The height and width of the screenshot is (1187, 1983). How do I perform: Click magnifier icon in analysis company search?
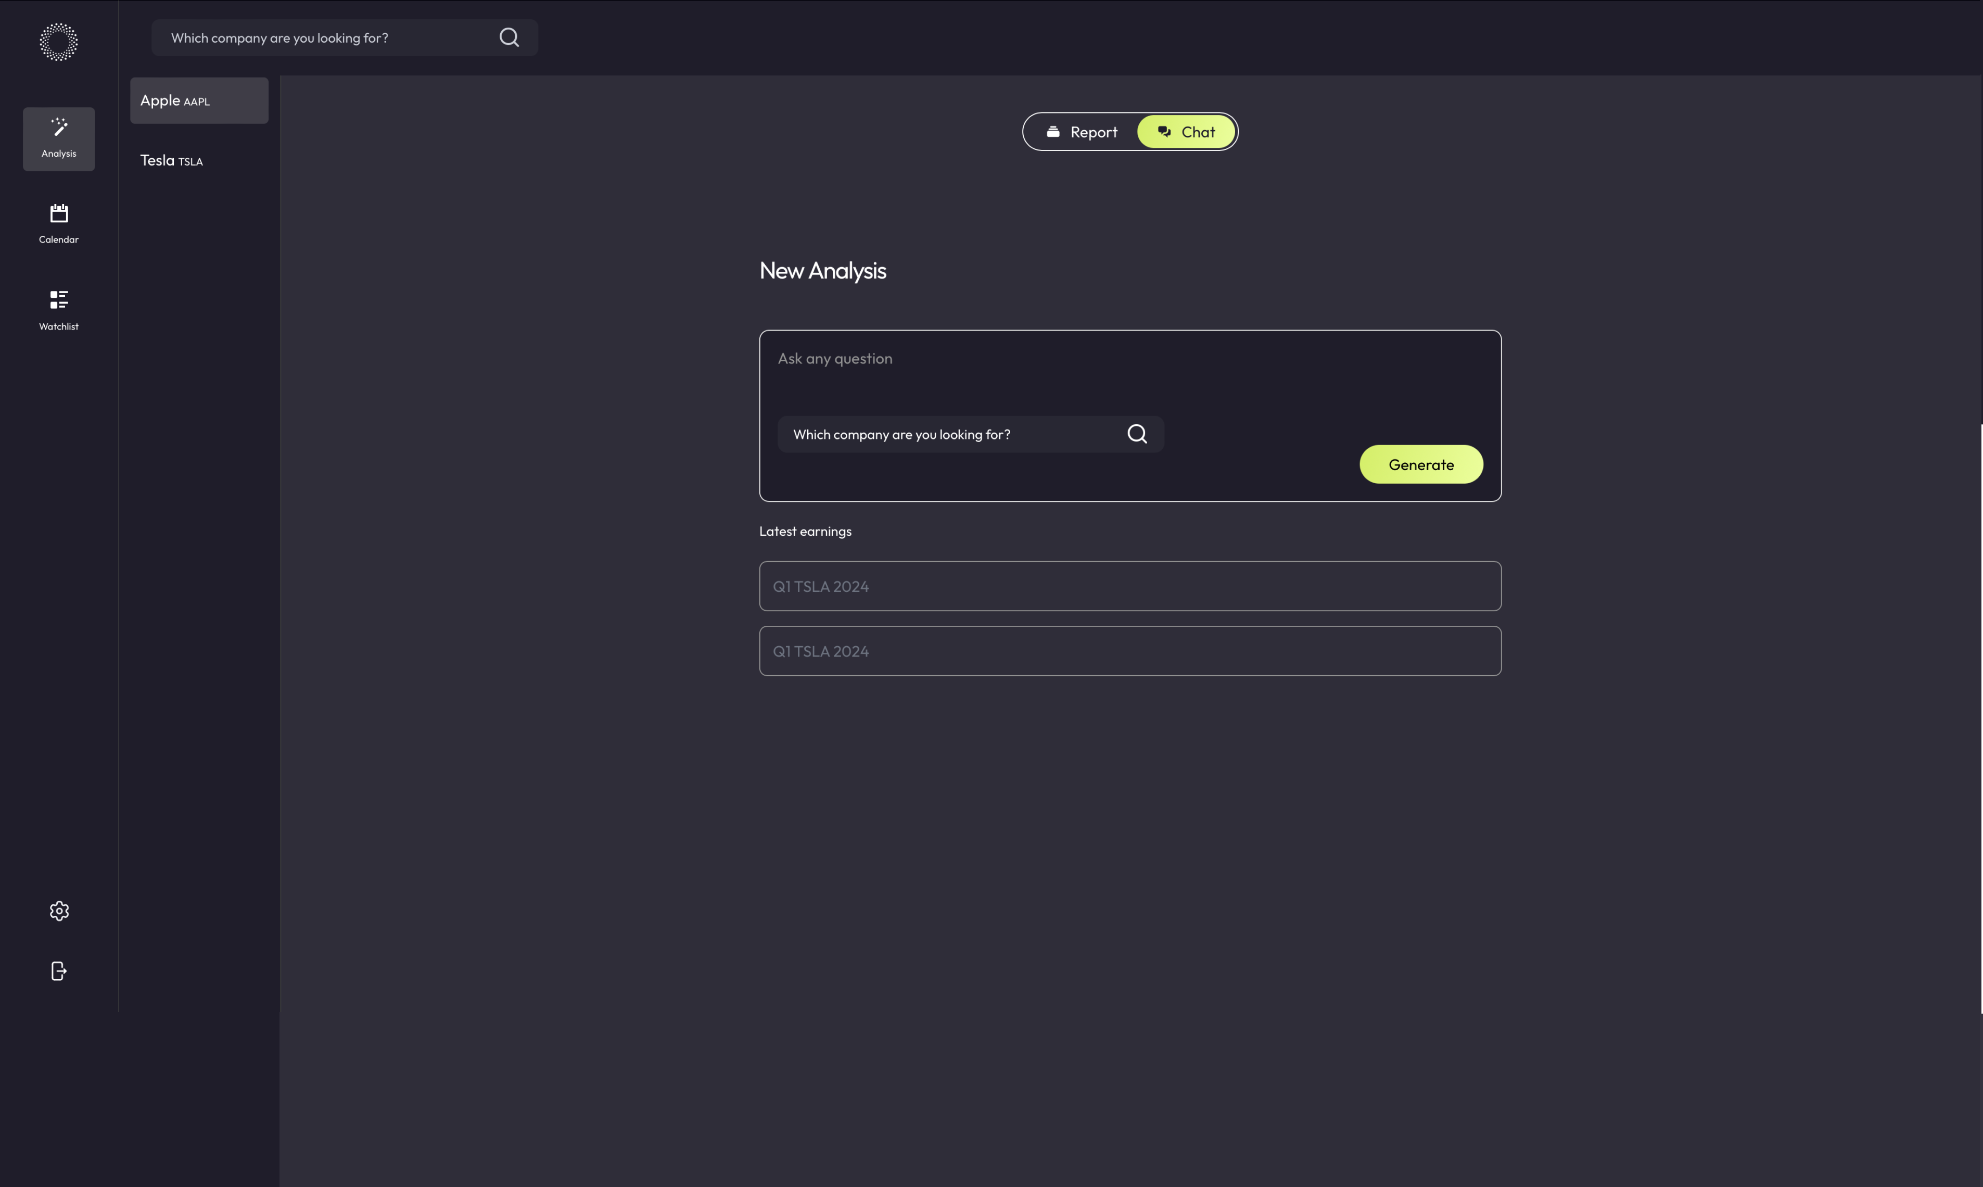(1136, 434)
